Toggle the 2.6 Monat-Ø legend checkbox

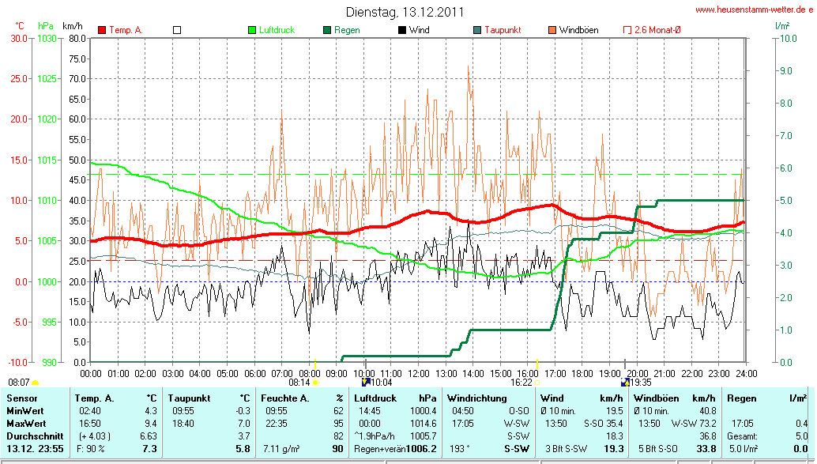point(627,30)
